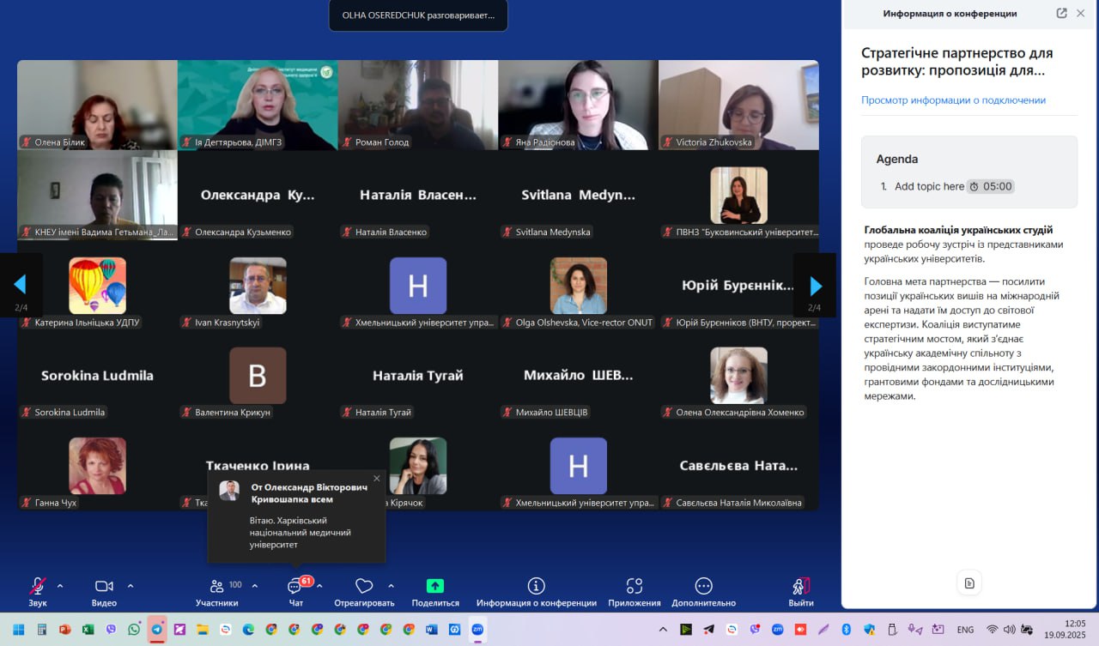Leave the meeting with Выйти

800,587
